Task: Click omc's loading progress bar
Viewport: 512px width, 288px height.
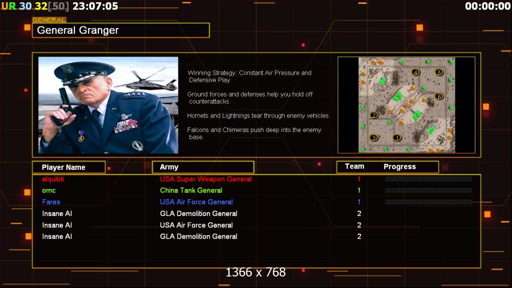Action: pos(428,190)
